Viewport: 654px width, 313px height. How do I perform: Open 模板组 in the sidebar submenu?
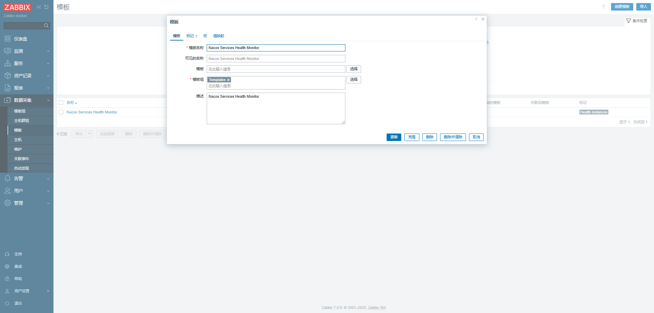(x=30, y=111)
